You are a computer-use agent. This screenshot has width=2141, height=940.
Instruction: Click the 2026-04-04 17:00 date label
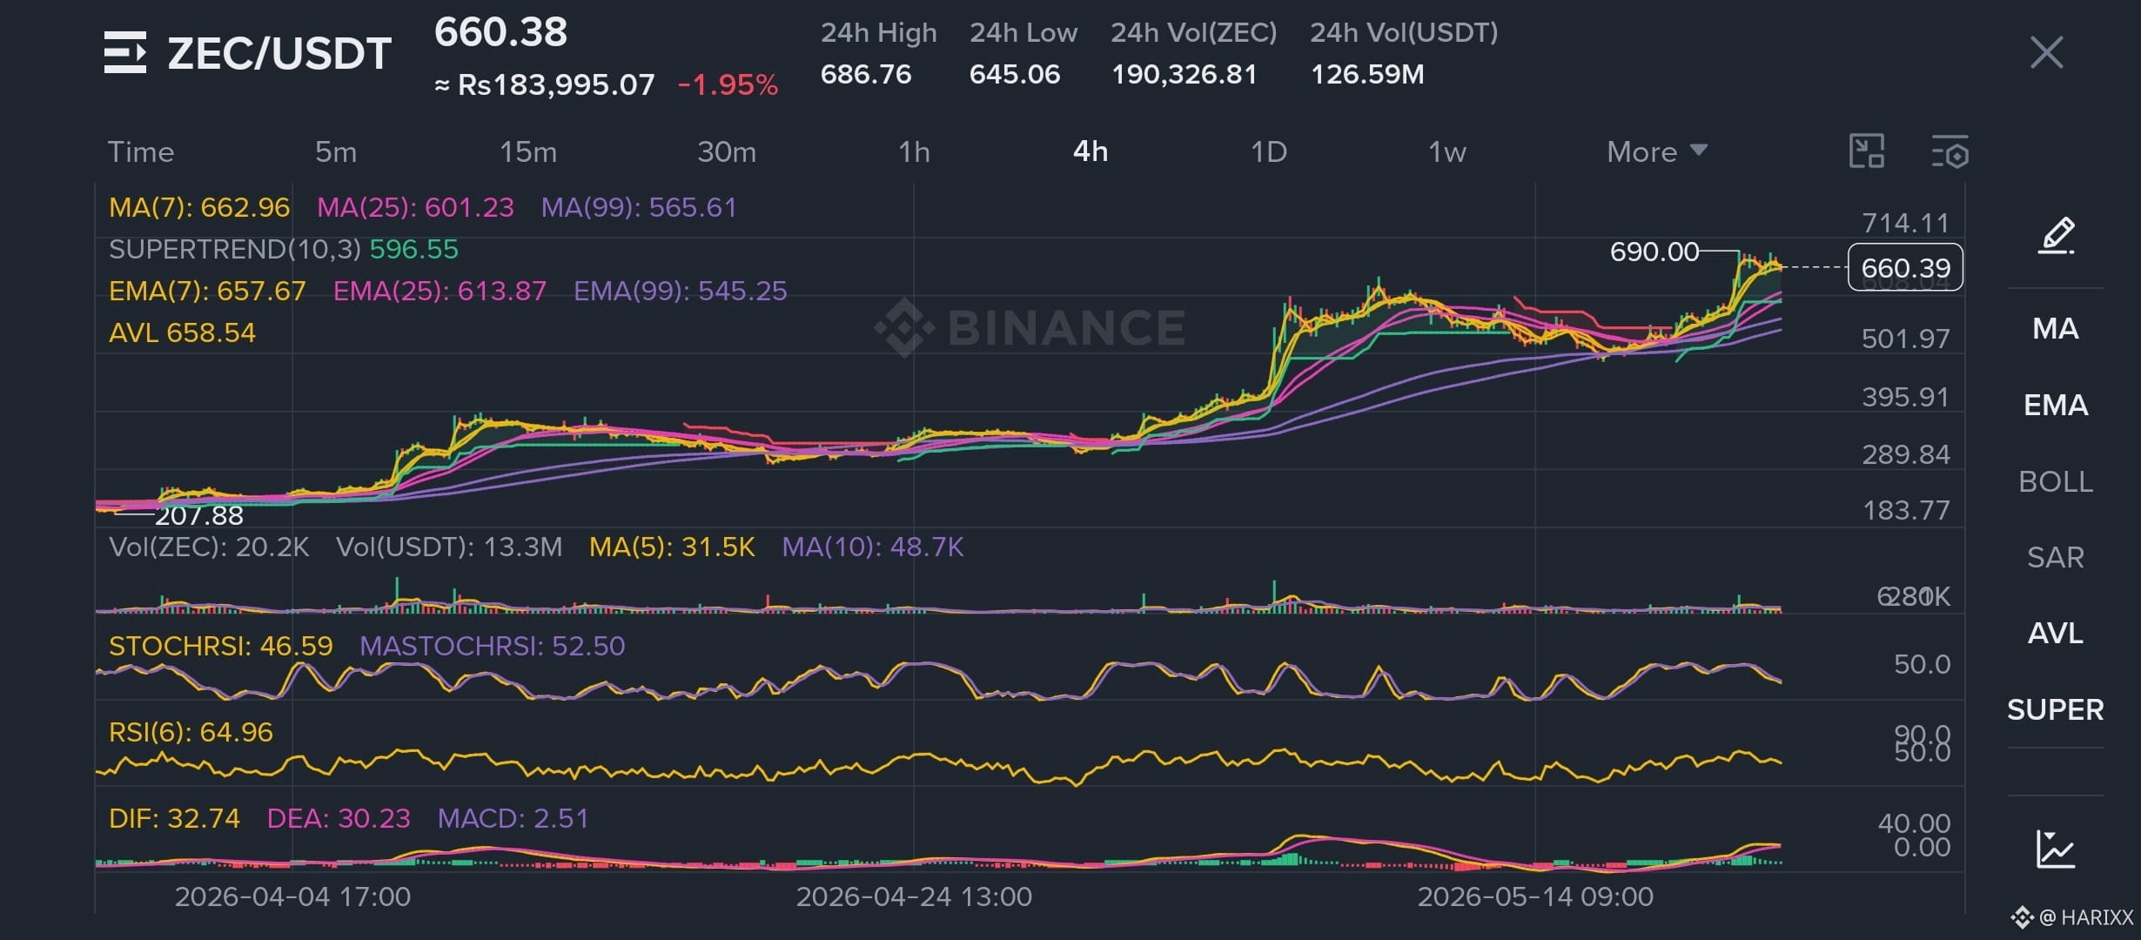[292, 897]
